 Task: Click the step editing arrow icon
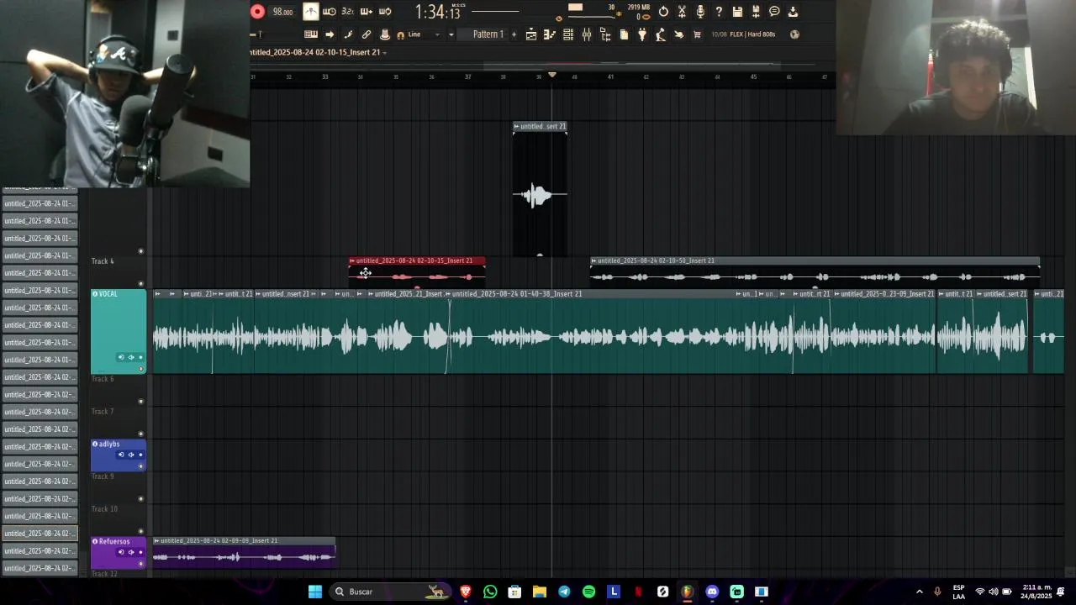click(330, 34)
